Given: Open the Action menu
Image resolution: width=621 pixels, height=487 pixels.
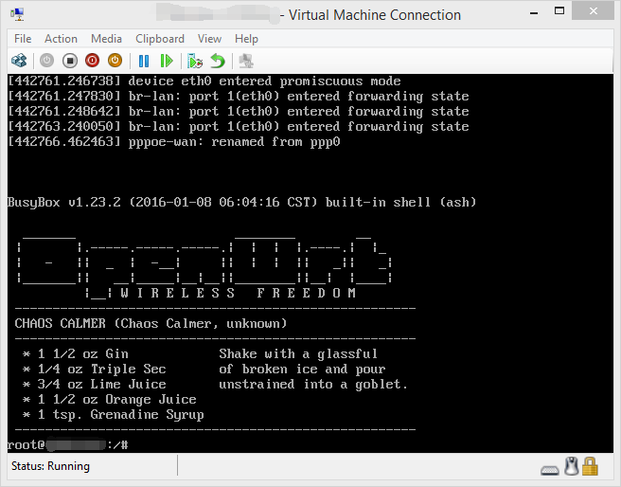Looking at the screenshot, I should pyautogui.click(x=61, y=39).
